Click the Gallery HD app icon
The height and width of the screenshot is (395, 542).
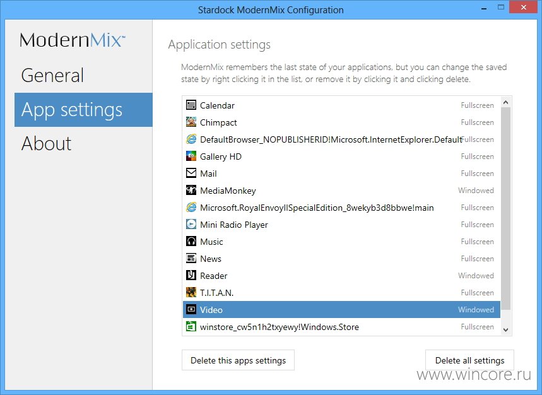pyautogui.click(x=191, y=156)
